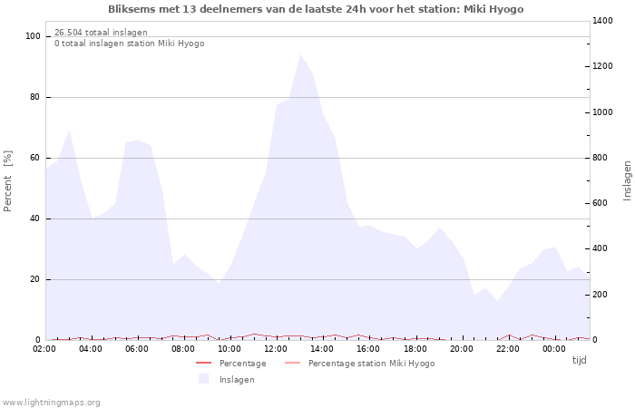
Task: Select the 'Inslagen' legend label text
Action: pyautogui.click(x=237, y=380)
